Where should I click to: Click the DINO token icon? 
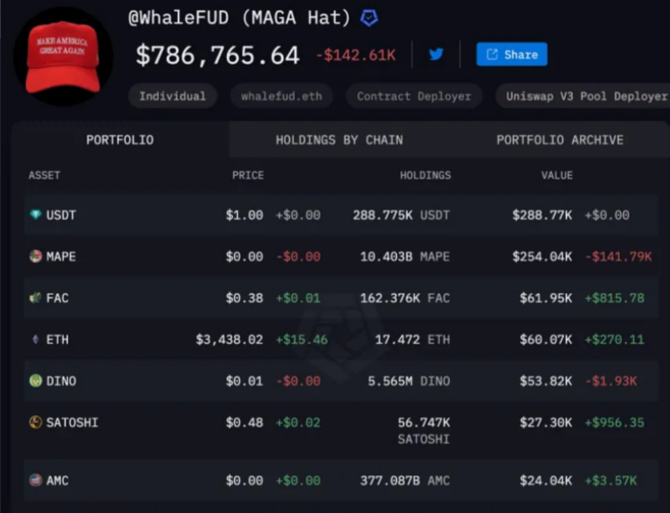click(x=35, y=381)
